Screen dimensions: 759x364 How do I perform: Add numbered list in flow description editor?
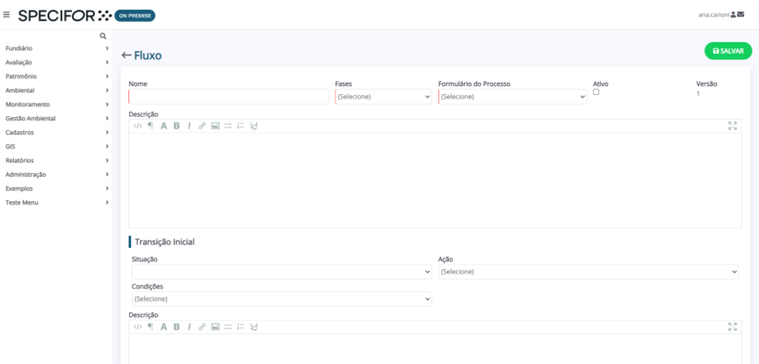[x=241, y=126]
